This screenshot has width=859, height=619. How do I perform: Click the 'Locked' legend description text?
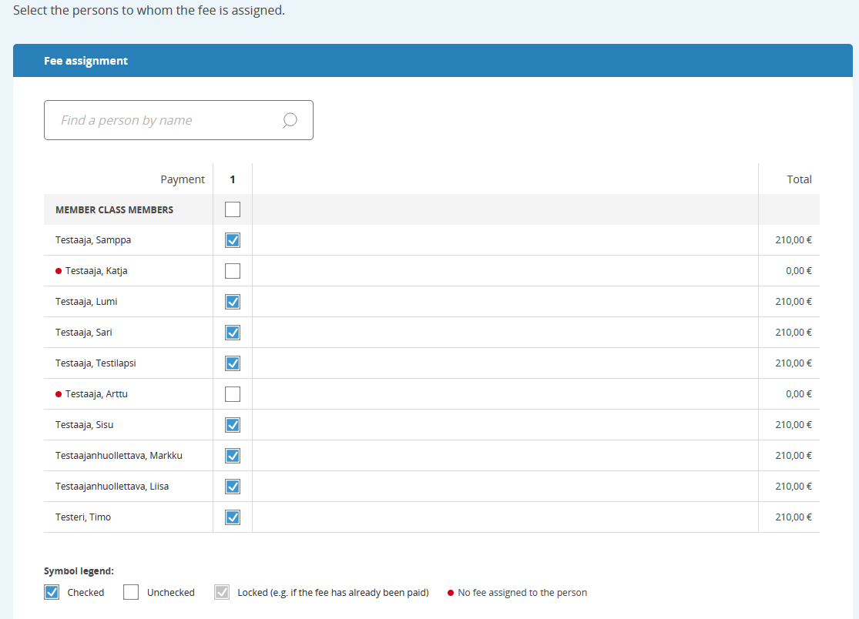click(x=333, y=592)
